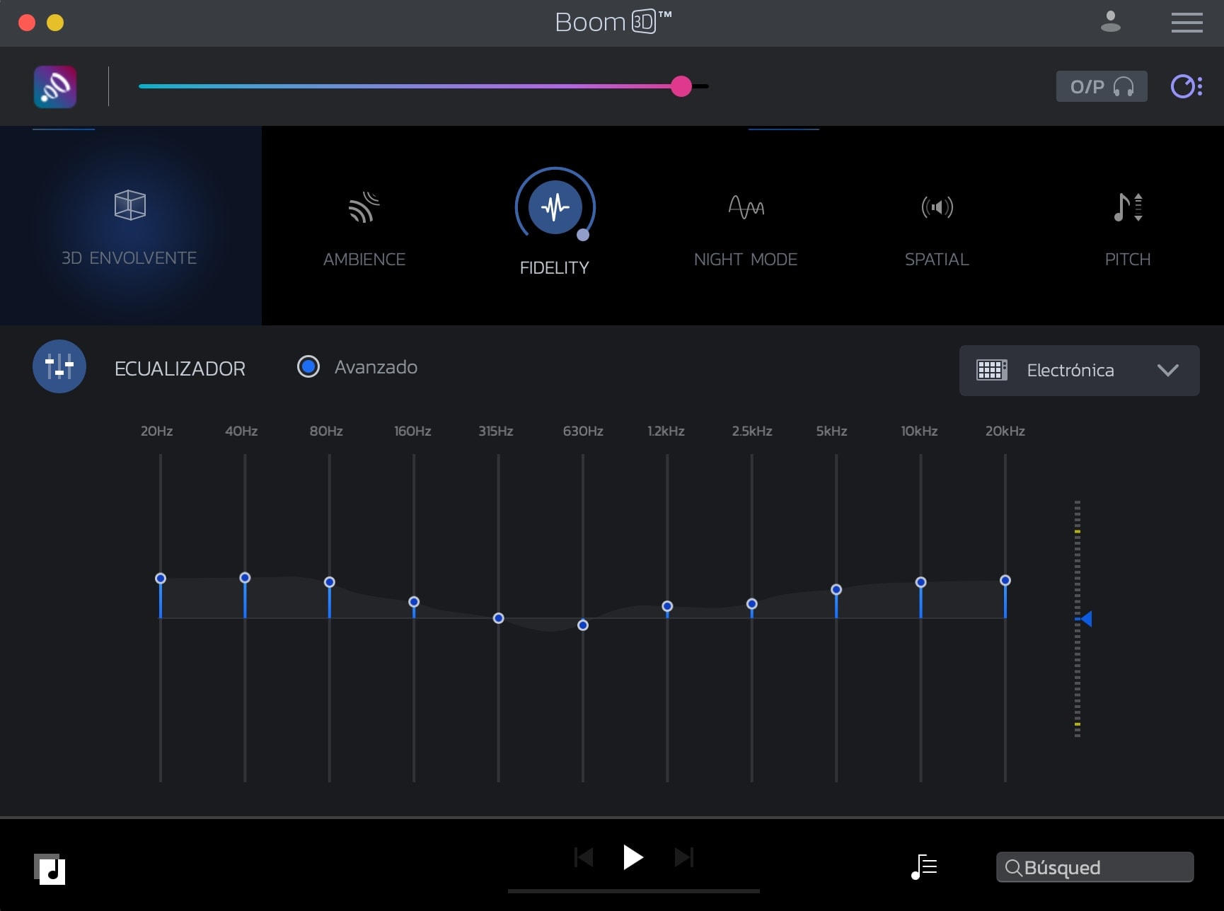1224x911 pixels.
Task: Open the Pitch adjustment effect
Action: coord(1128,226)
